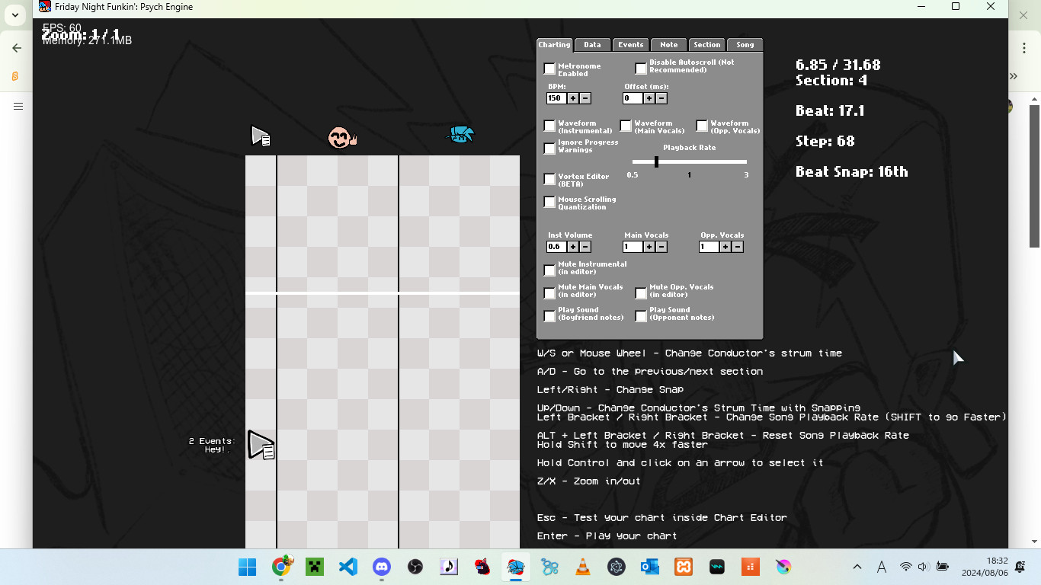The image size is (1041, 585).
Task: Enable Play Sound (Boyfriend notes)
Action: [549, 316]
